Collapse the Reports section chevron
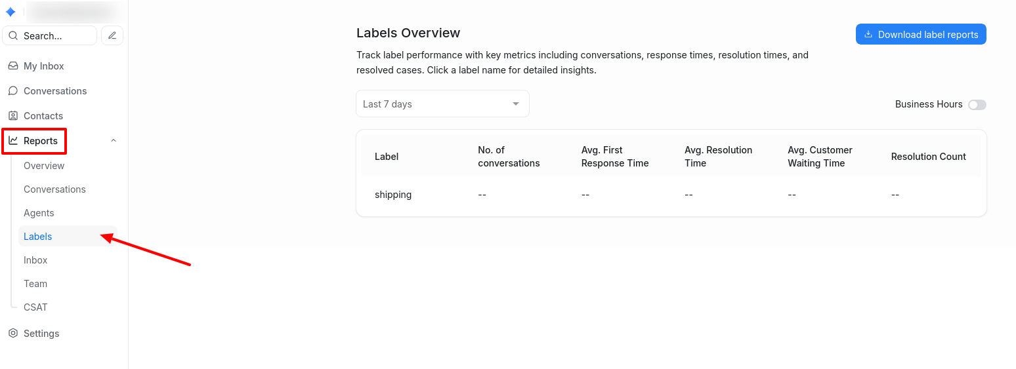Screen dimensions: 1016x369 (114, 141)
